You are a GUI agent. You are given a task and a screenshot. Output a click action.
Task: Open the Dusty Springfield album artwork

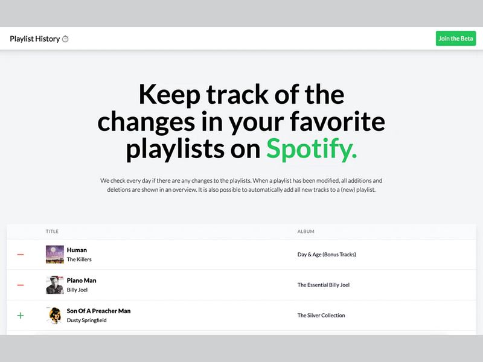click(x=54, y=314)
